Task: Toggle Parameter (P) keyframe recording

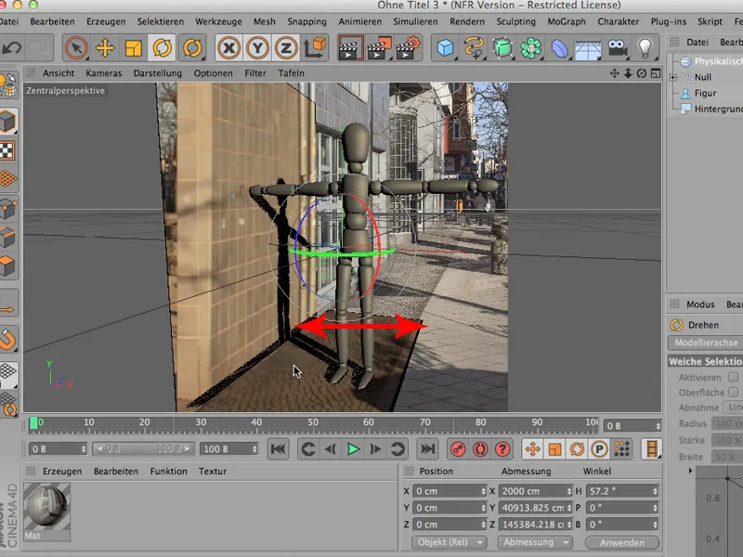Action: click(599, 449)
